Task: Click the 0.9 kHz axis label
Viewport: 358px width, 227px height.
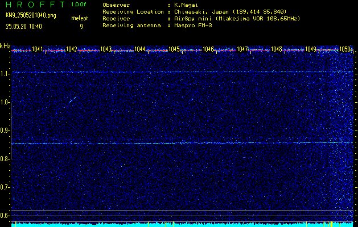Action: [5, 131]
